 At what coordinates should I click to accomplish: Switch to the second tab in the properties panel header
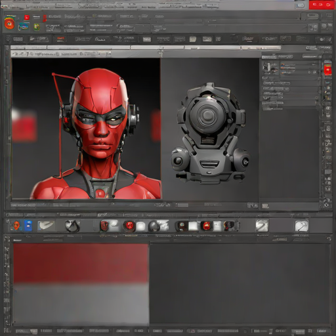click(x=285, y=57)
